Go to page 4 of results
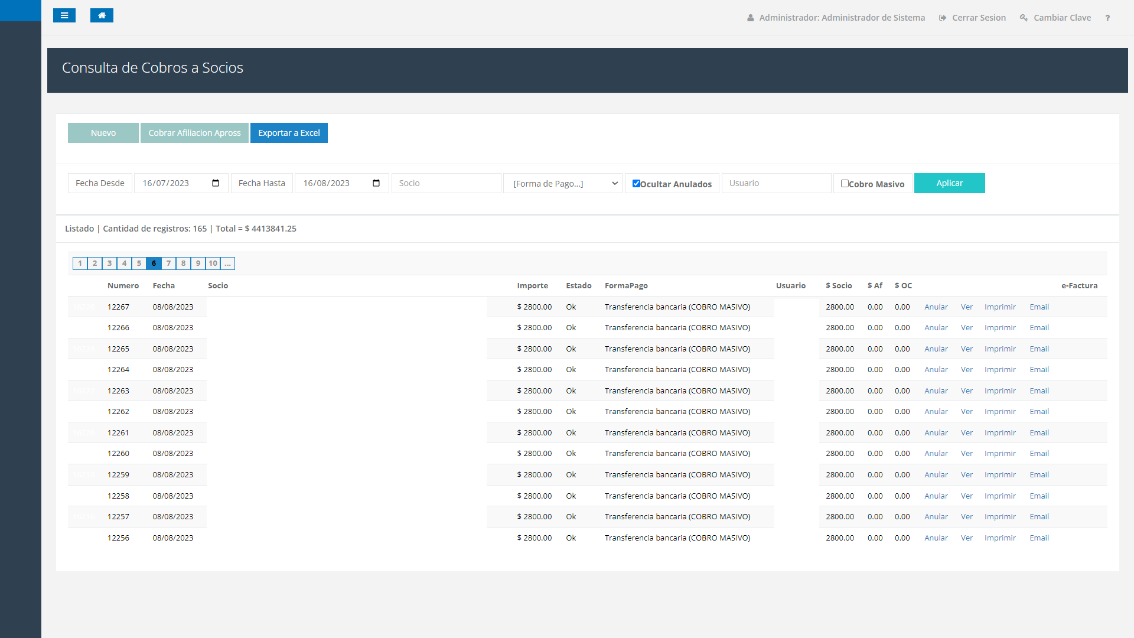Viewport: 1134px width, 638px height. pyautogui.click(x=124, y=263)
